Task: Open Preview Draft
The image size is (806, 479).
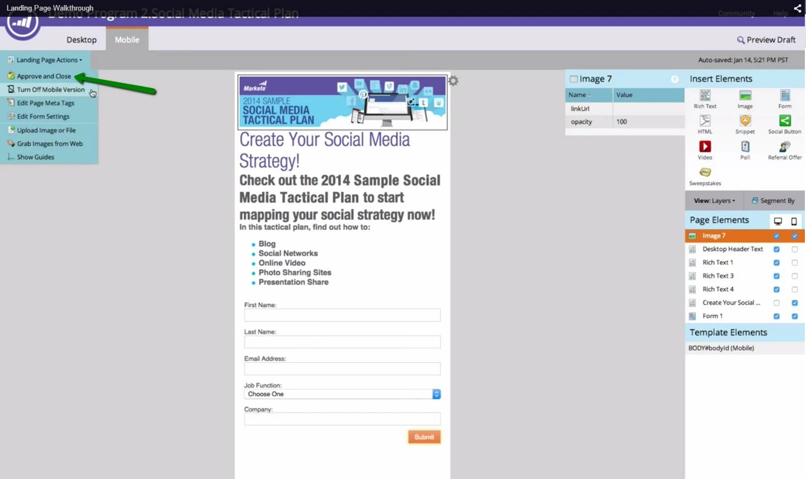Action: click(x=766, y=40)
